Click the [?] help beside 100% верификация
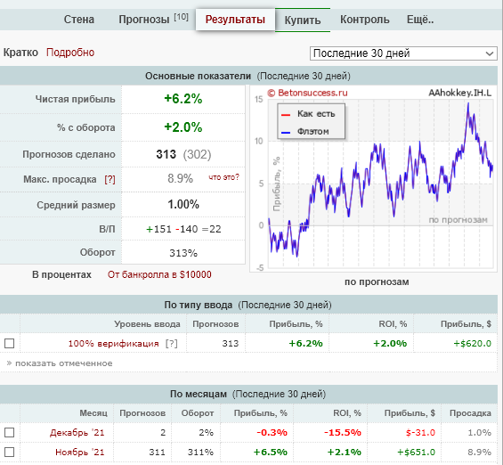 171,343
